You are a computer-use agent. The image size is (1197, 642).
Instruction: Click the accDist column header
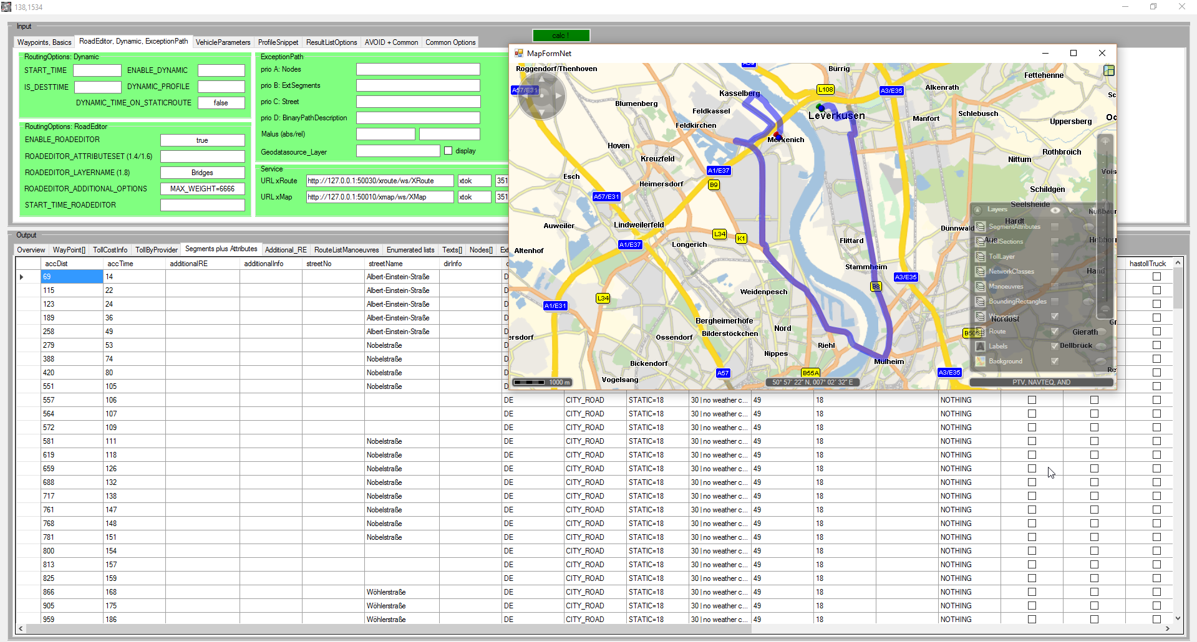click(56, 264)
